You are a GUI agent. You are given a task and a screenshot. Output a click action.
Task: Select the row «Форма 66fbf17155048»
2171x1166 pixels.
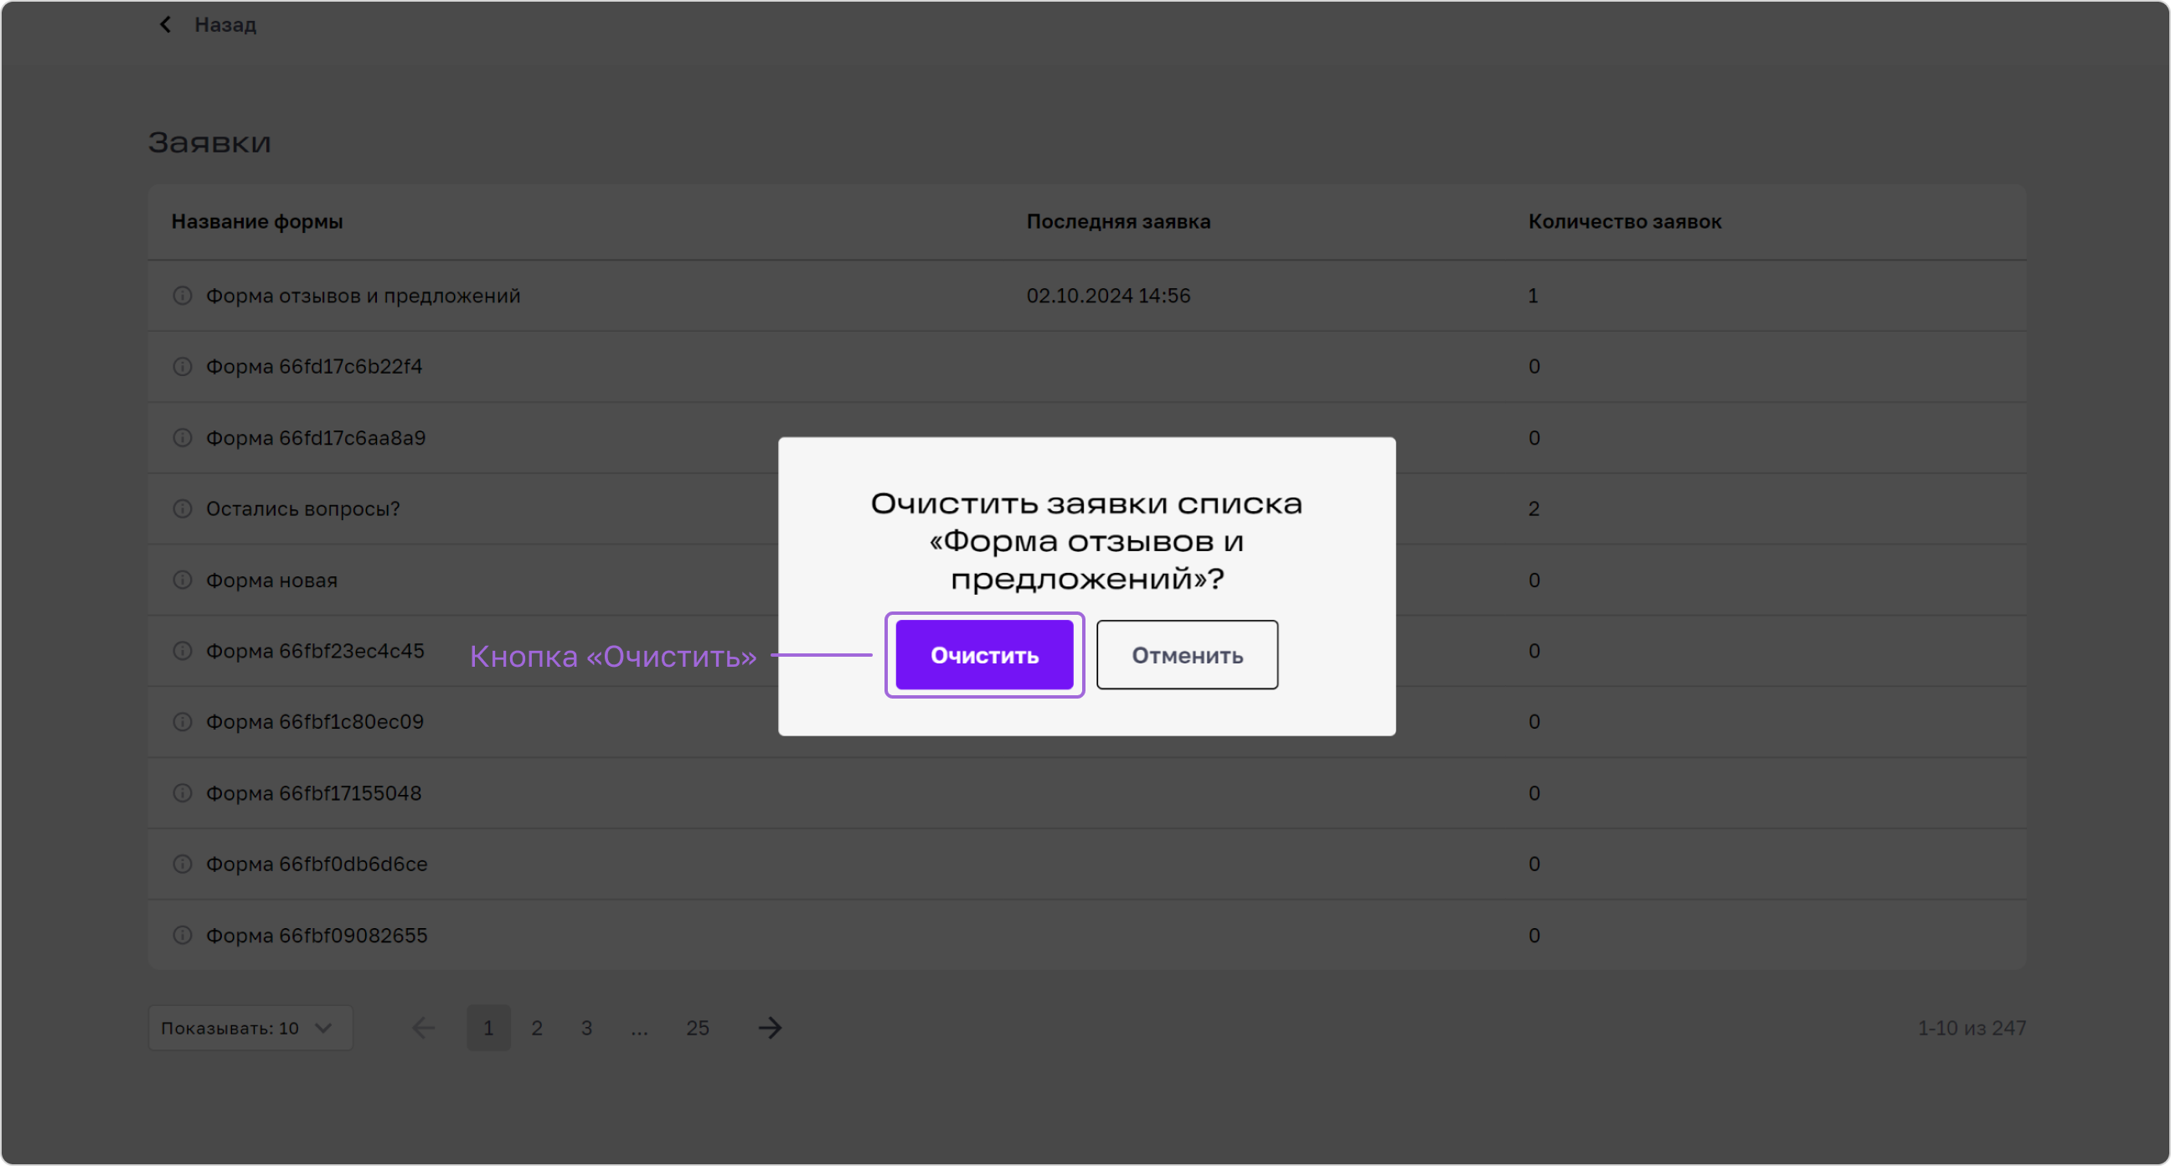pyautogui.click(x=1087, y=793)
